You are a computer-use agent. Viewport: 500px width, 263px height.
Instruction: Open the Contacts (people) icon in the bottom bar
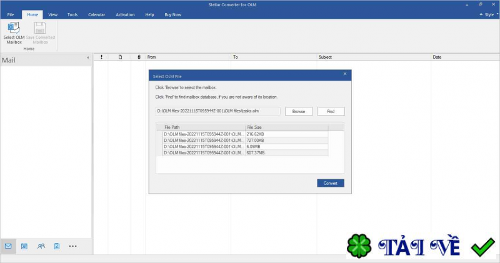41,246
